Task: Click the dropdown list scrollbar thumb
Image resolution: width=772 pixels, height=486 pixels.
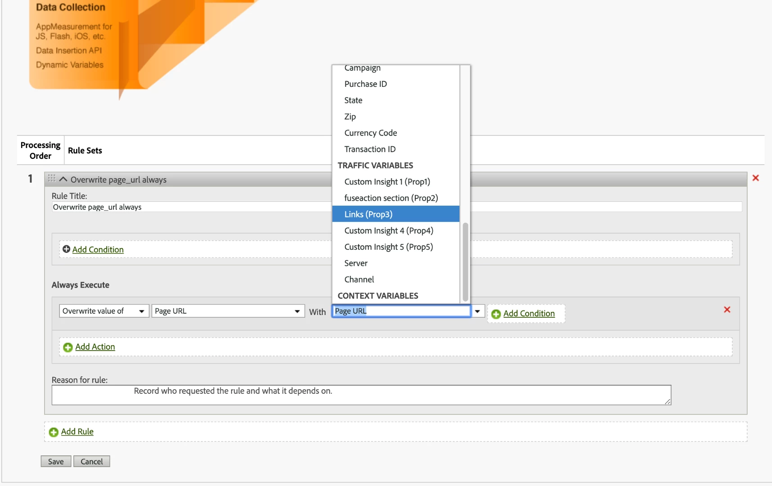Action: click(x=465, y=262)
